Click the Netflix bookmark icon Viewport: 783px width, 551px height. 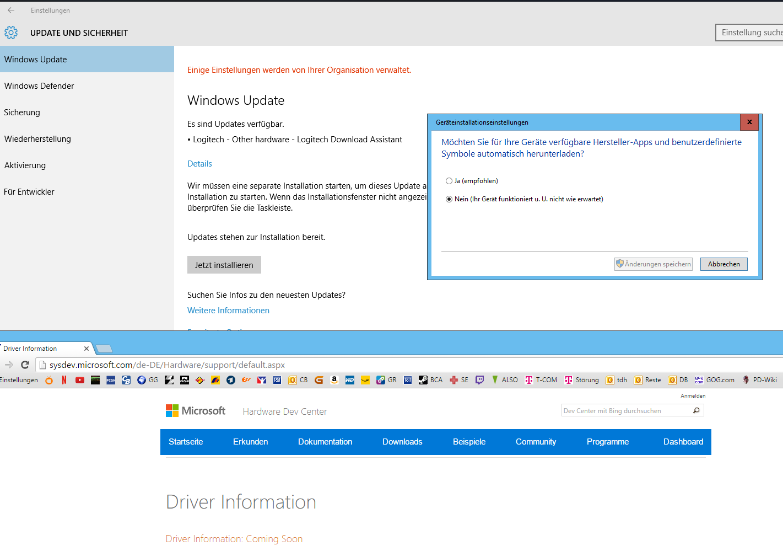coord(64,380)
